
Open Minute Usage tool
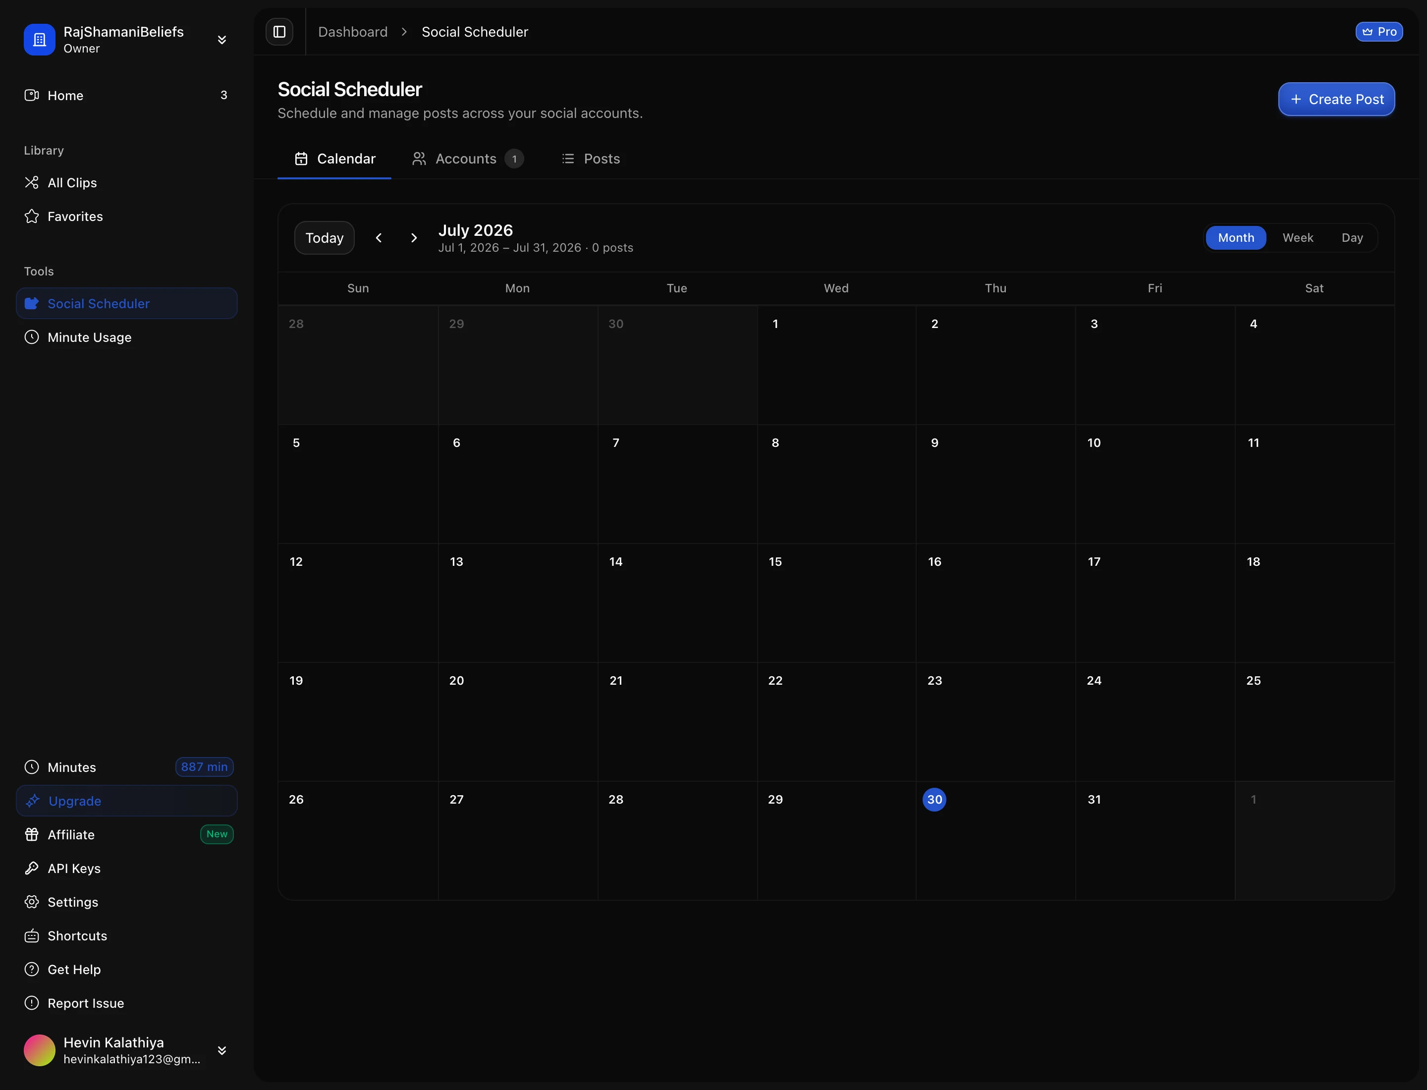pos(126,337)
